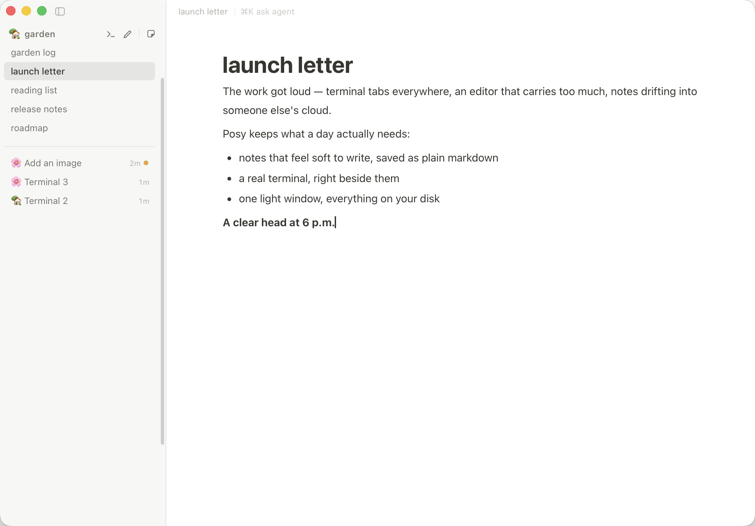Click the ⌘K ask agent field
Image resolution: width=755 pixels, height=526 pixels.
(268, 12)
